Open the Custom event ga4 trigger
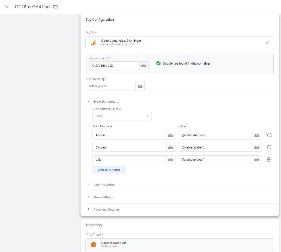This screenshot has width=281, height=252. (180, 244)
